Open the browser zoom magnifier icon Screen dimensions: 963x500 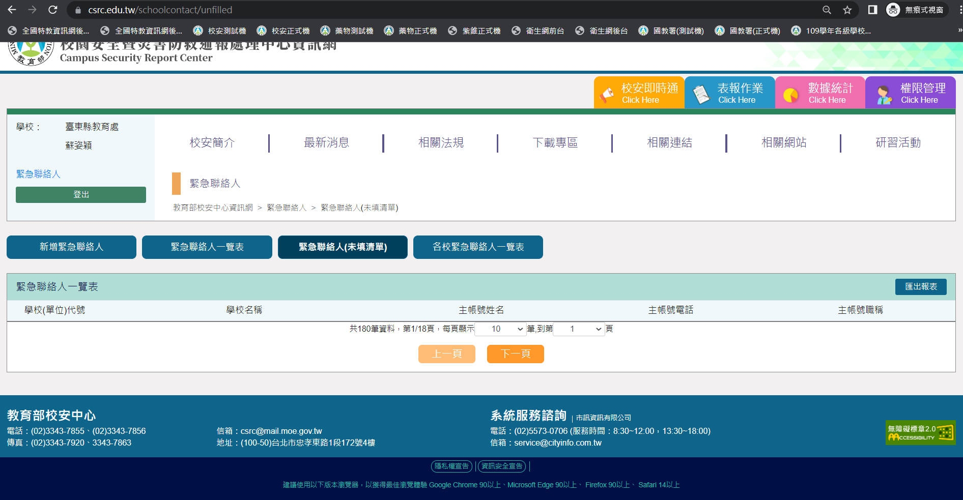click(x=827, y=10)
